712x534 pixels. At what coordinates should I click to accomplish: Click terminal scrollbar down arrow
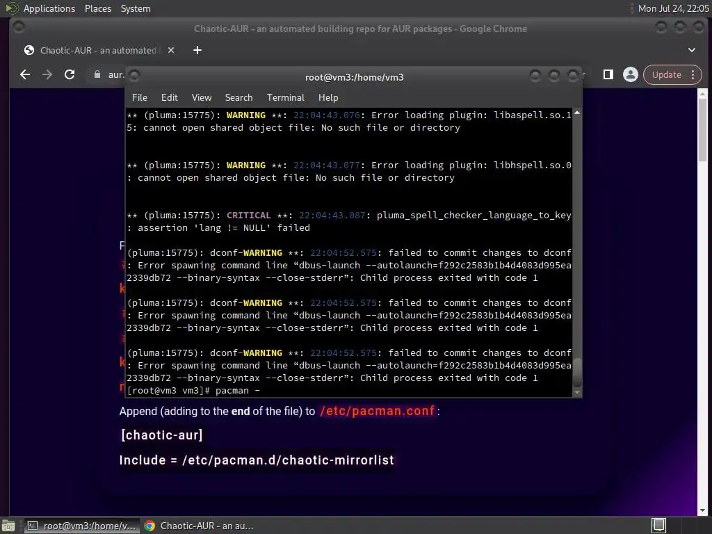(x=577, y=393)
